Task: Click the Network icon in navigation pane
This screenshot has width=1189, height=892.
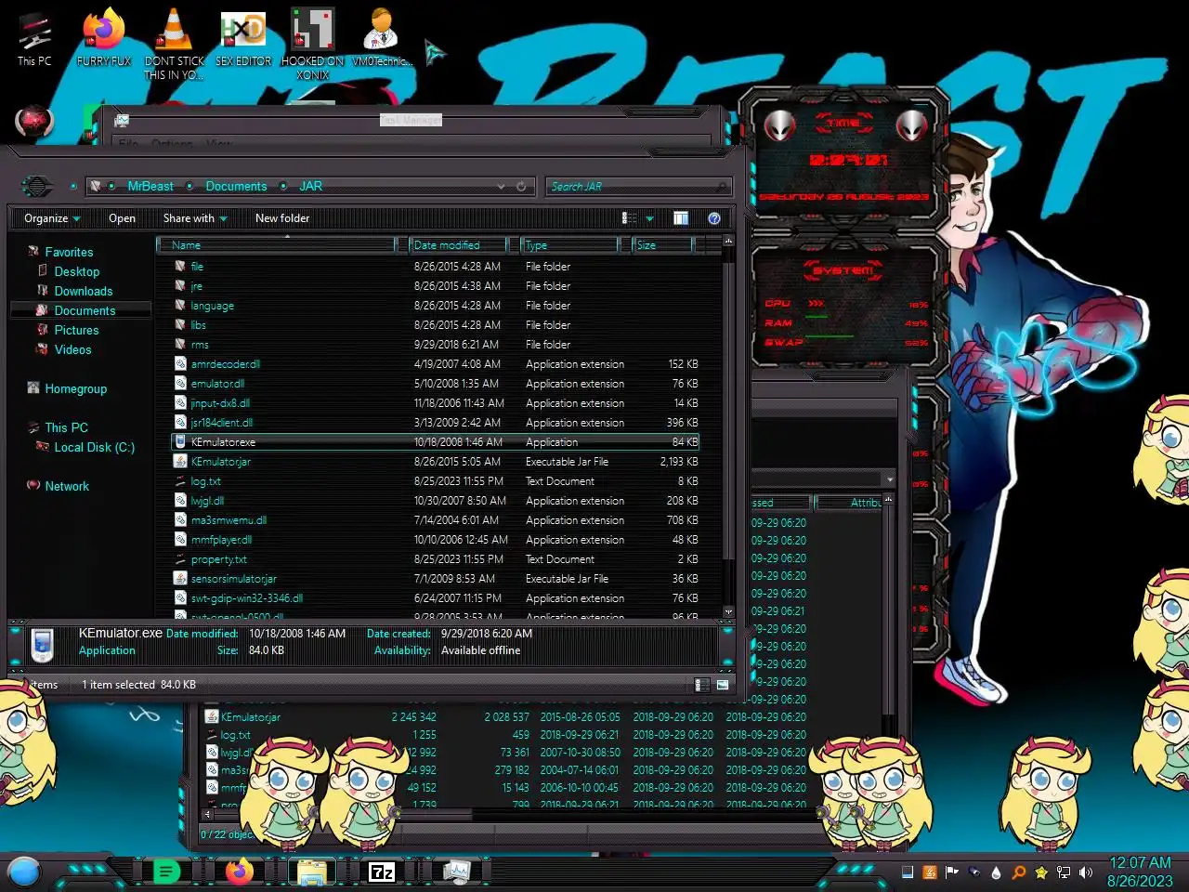Action: (33, 486)
